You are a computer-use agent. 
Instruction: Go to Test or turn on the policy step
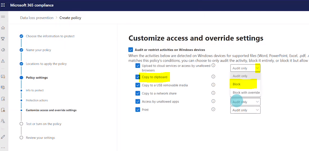pos(44,124)
